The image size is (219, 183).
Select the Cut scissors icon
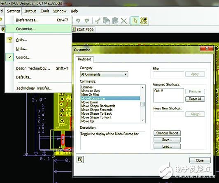(98, 21)
